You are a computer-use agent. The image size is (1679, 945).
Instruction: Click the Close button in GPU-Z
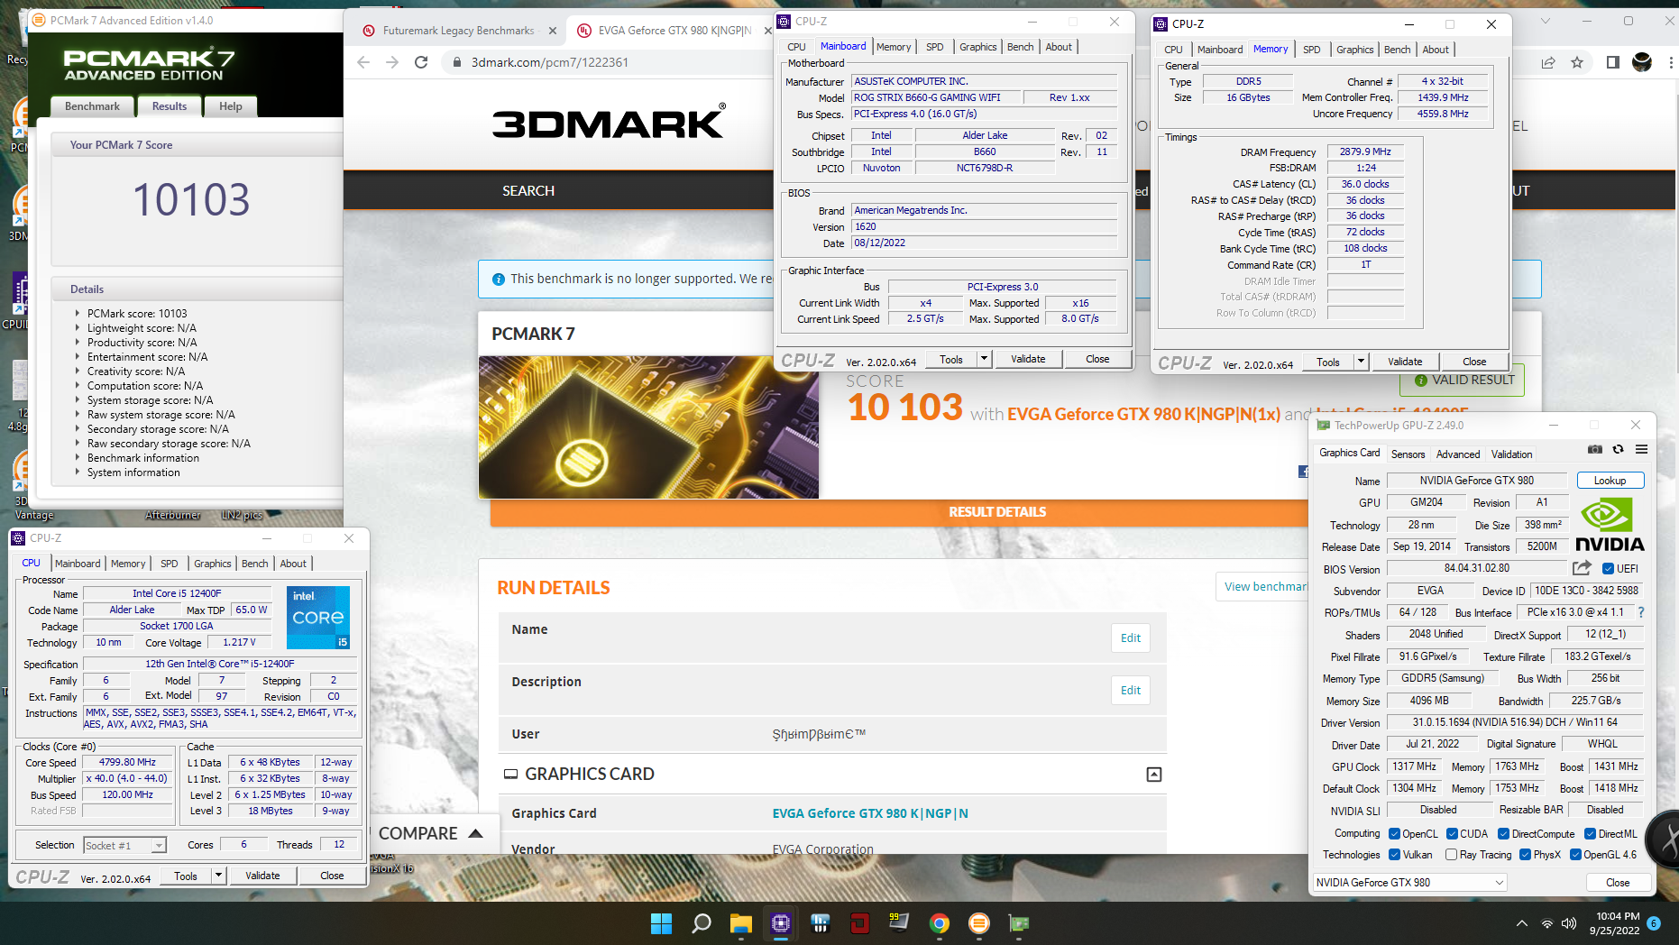pos(1618,883)
